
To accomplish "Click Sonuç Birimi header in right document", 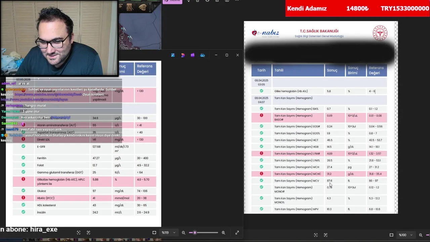I will click(x=356, y=70).
